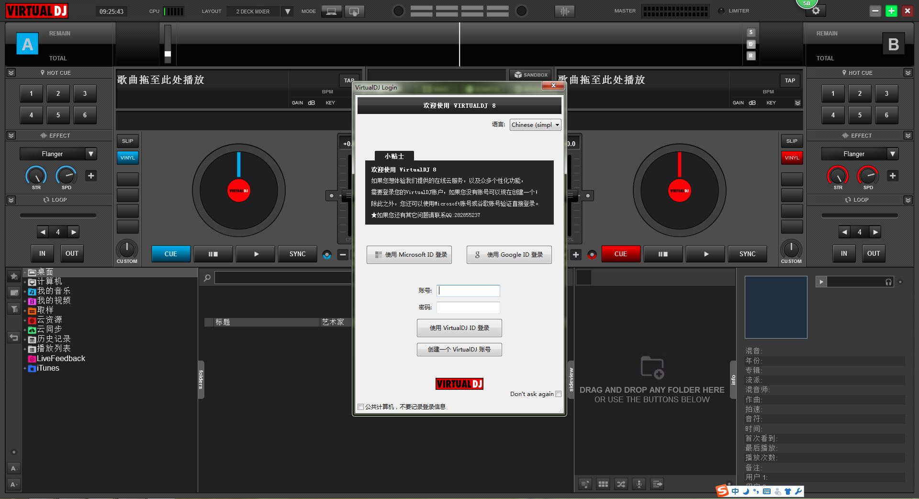The image size is (919, 499).
Task: Open the language dropdown Chinese (simpl
Action: point(536,125)
